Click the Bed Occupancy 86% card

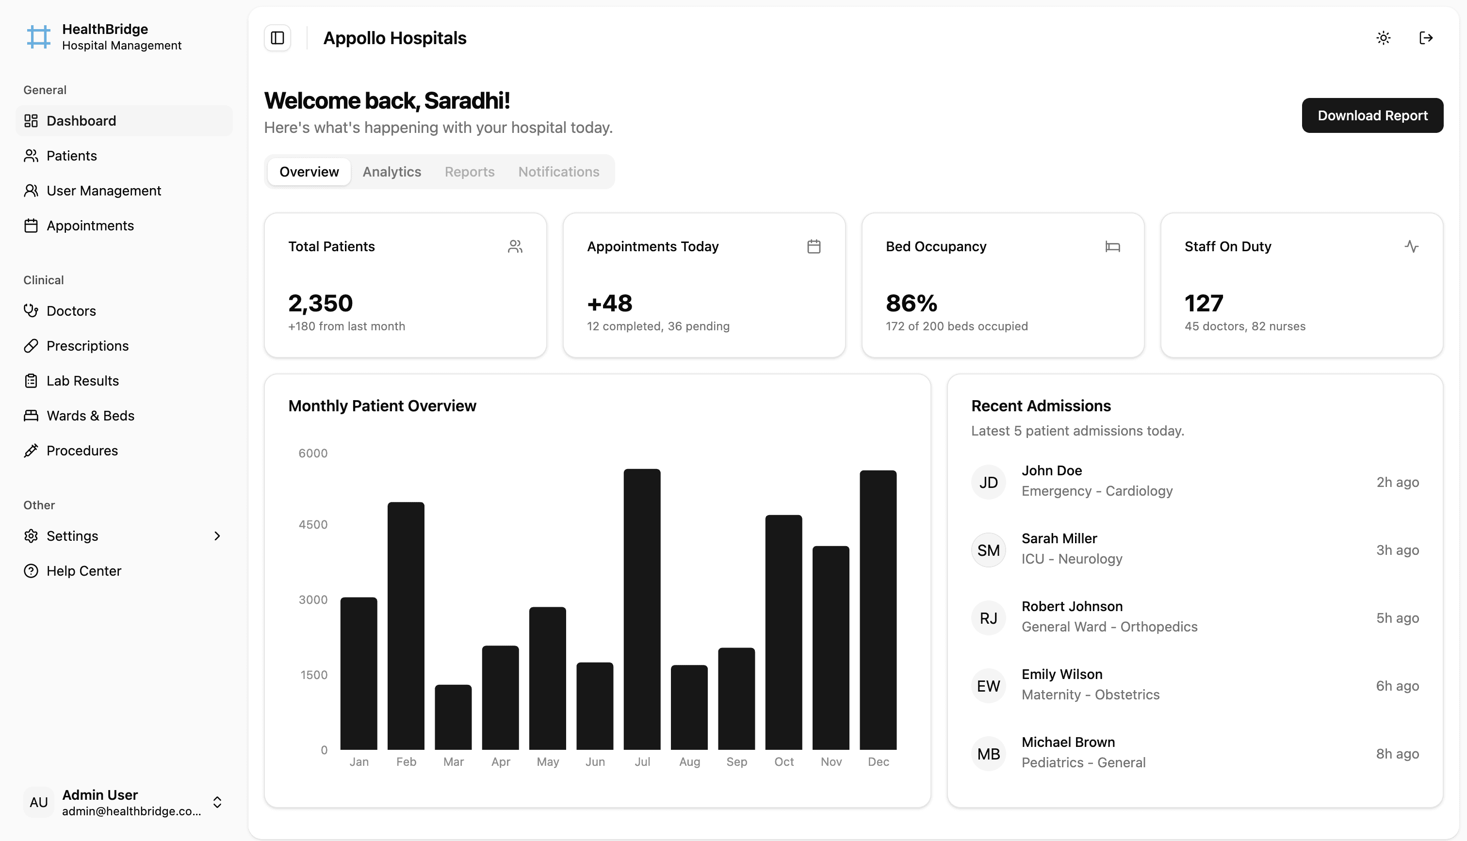1002,285
